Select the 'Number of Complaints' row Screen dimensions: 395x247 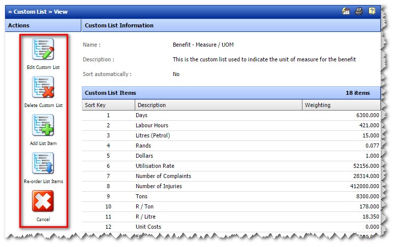(231, 176)
